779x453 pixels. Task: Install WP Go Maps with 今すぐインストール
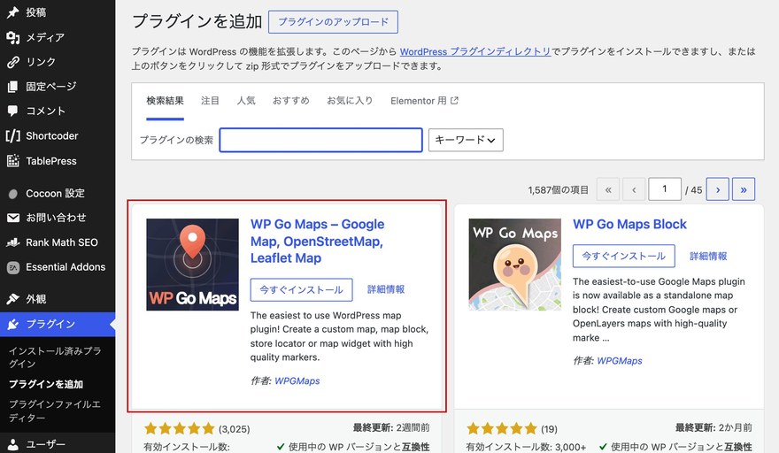click(x=301, y=289)
